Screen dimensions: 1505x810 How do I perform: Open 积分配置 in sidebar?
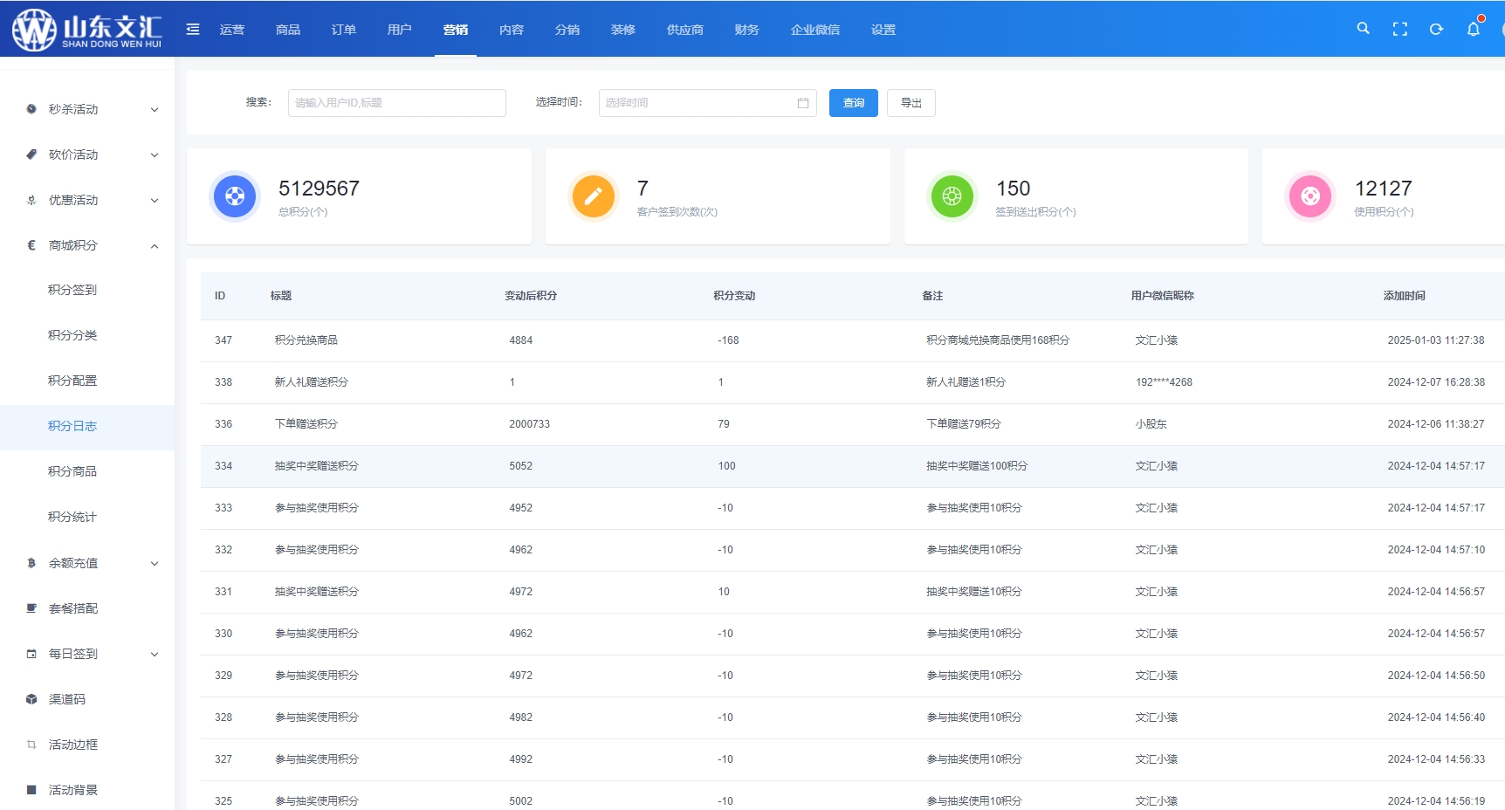pos(72,381)
